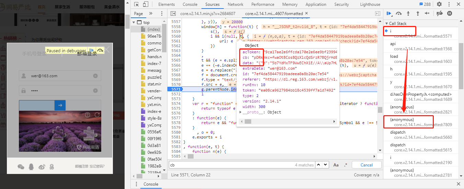Open the index-e stylesheet in navigator
This screenshot has width=464, height=189.
154,111
